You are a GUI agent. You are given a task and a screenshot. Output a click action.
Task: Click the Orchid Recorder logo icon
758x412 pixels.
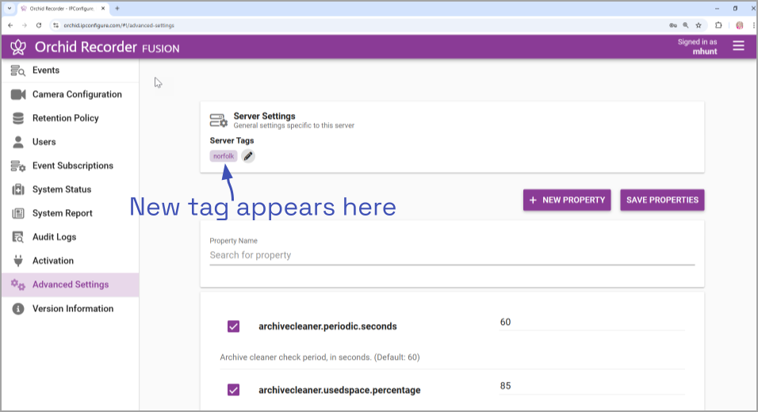pos(18,47)
